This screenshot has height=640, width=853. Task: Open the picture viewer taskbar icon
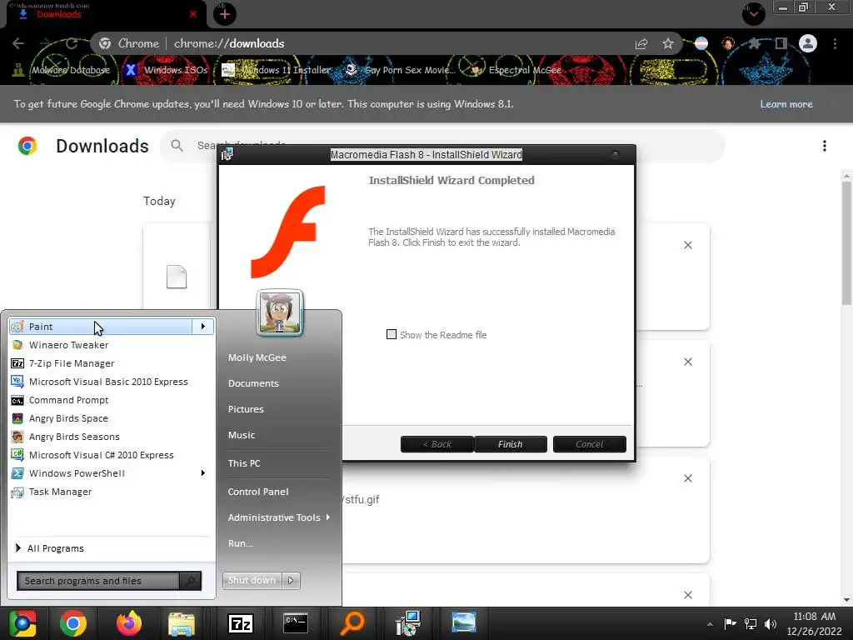464,623
